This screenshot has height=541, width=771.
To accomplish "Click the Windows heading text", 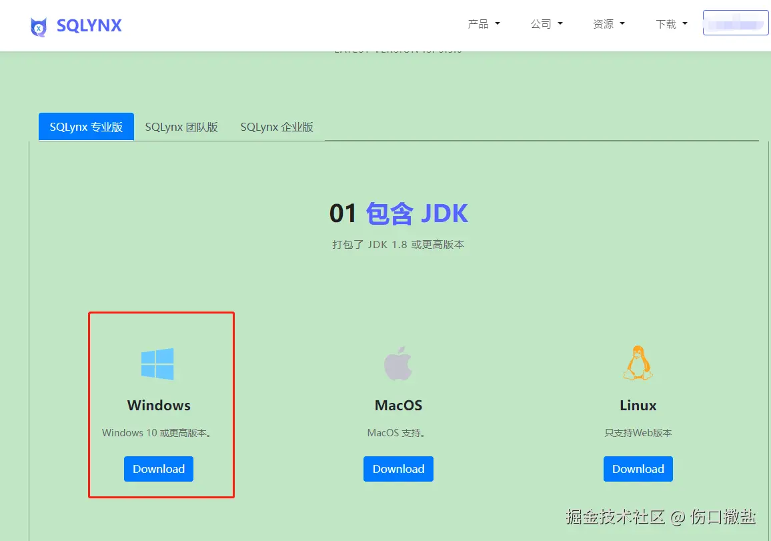I will coord(159,406).
